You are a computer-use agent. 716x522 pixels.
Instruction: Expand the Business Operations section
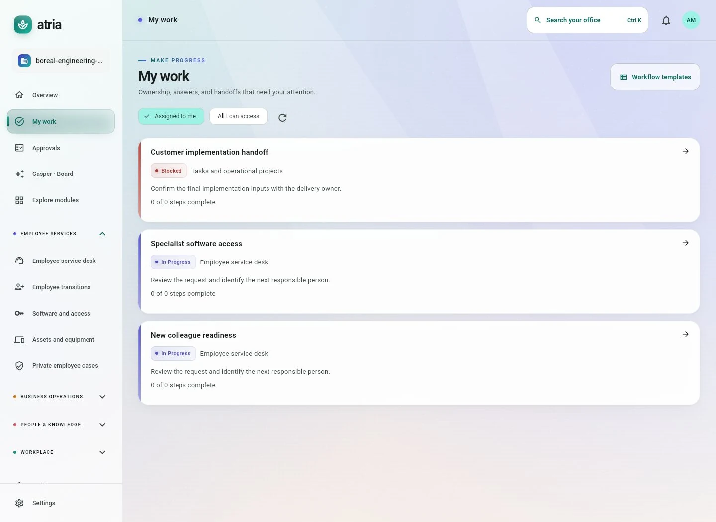point(102,397)
